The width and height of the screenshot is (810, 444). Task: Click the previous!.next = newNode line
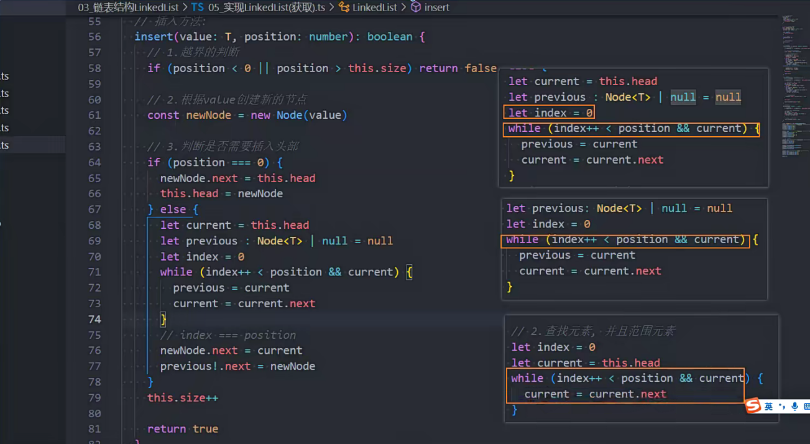point(237,366)
